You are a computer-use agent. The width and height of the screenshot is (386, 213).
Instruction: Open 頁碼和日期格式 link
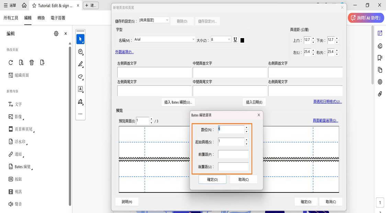click(x=327, y=102)
